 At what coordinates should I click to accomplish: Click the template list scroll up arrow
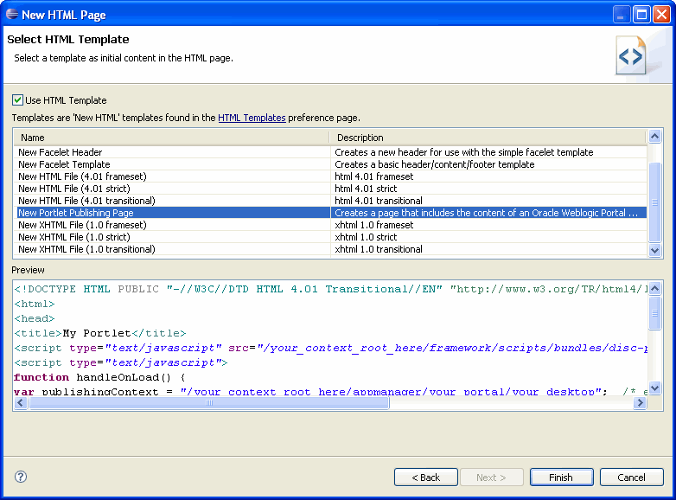pyautogui.click(x=655, y=137)
